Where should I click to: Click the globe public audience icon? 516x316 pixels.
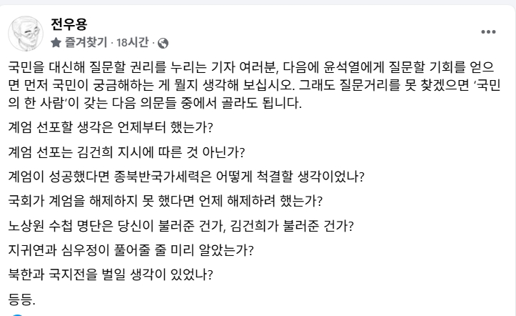pyautogui.click(x=163, y=43)
